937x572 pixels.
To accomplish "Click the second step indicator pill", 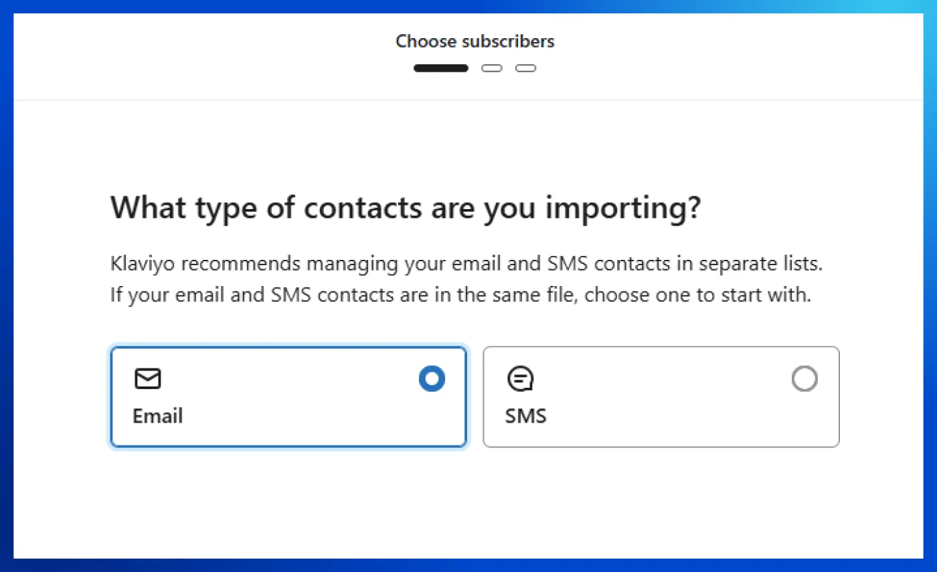I will [492, 68].
